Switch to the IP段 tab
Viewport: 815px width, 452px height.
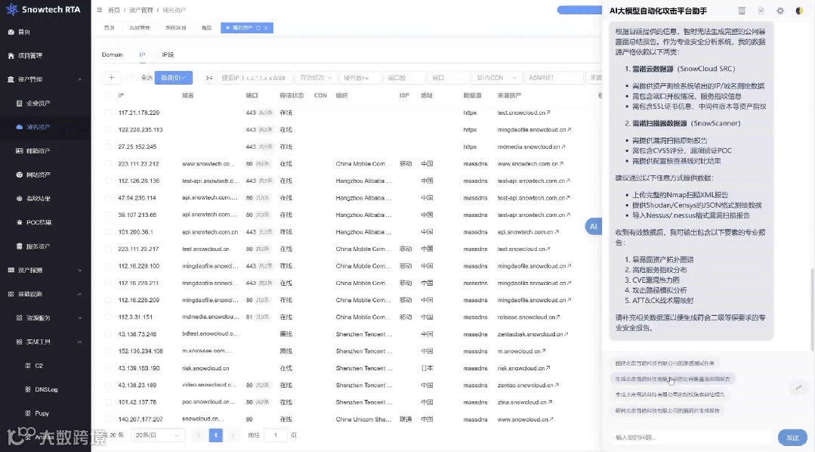pos(168,54)
